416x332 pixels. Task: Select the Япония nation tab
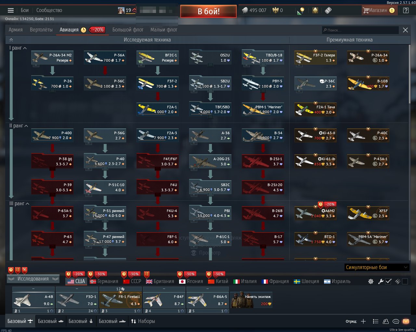pos(191,281)
